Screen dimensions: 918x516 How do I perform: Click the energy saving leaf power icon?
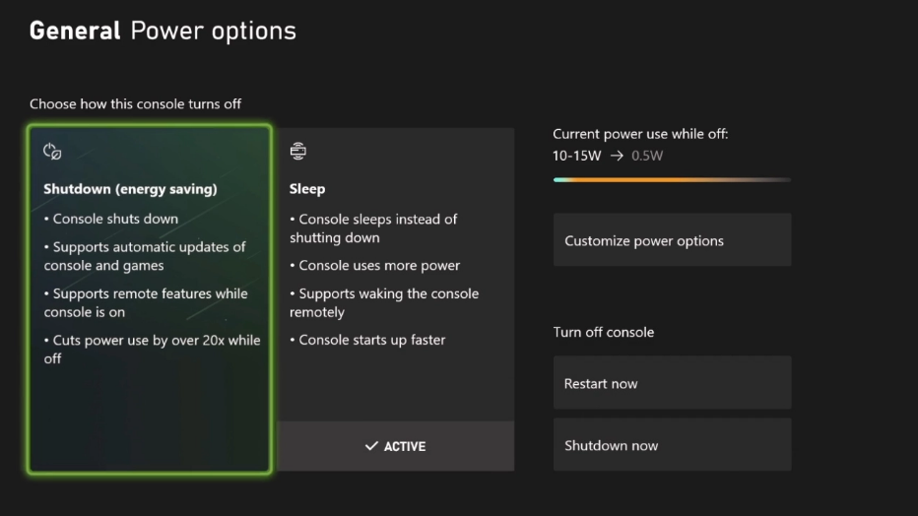[53, 152]
